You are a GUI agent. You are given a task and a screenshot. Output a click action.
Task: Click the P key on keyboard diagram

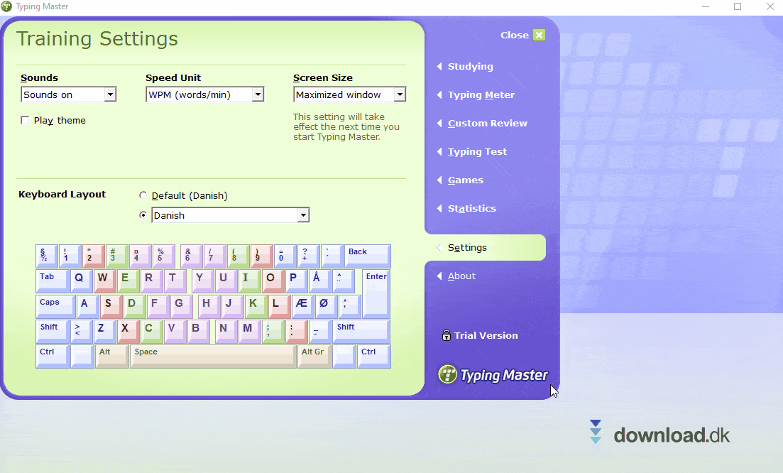(x=295, y=281)
